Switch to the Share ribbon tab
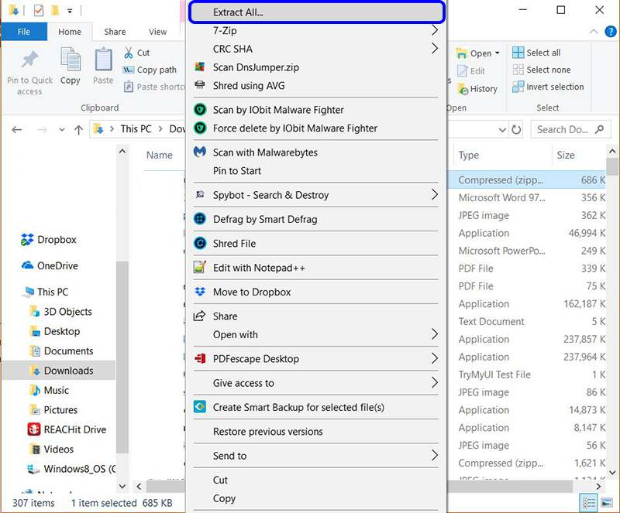This screenshot has height=513, width=620. pyautogui.click(x=115, y=32)
